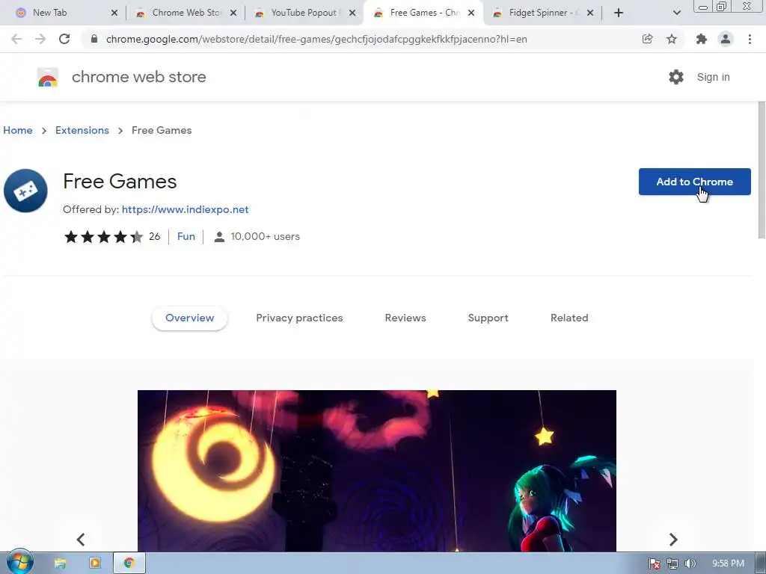Go to Extensions breadcrumb
Viewport: 766px width, 574px height.
point(82,130)
